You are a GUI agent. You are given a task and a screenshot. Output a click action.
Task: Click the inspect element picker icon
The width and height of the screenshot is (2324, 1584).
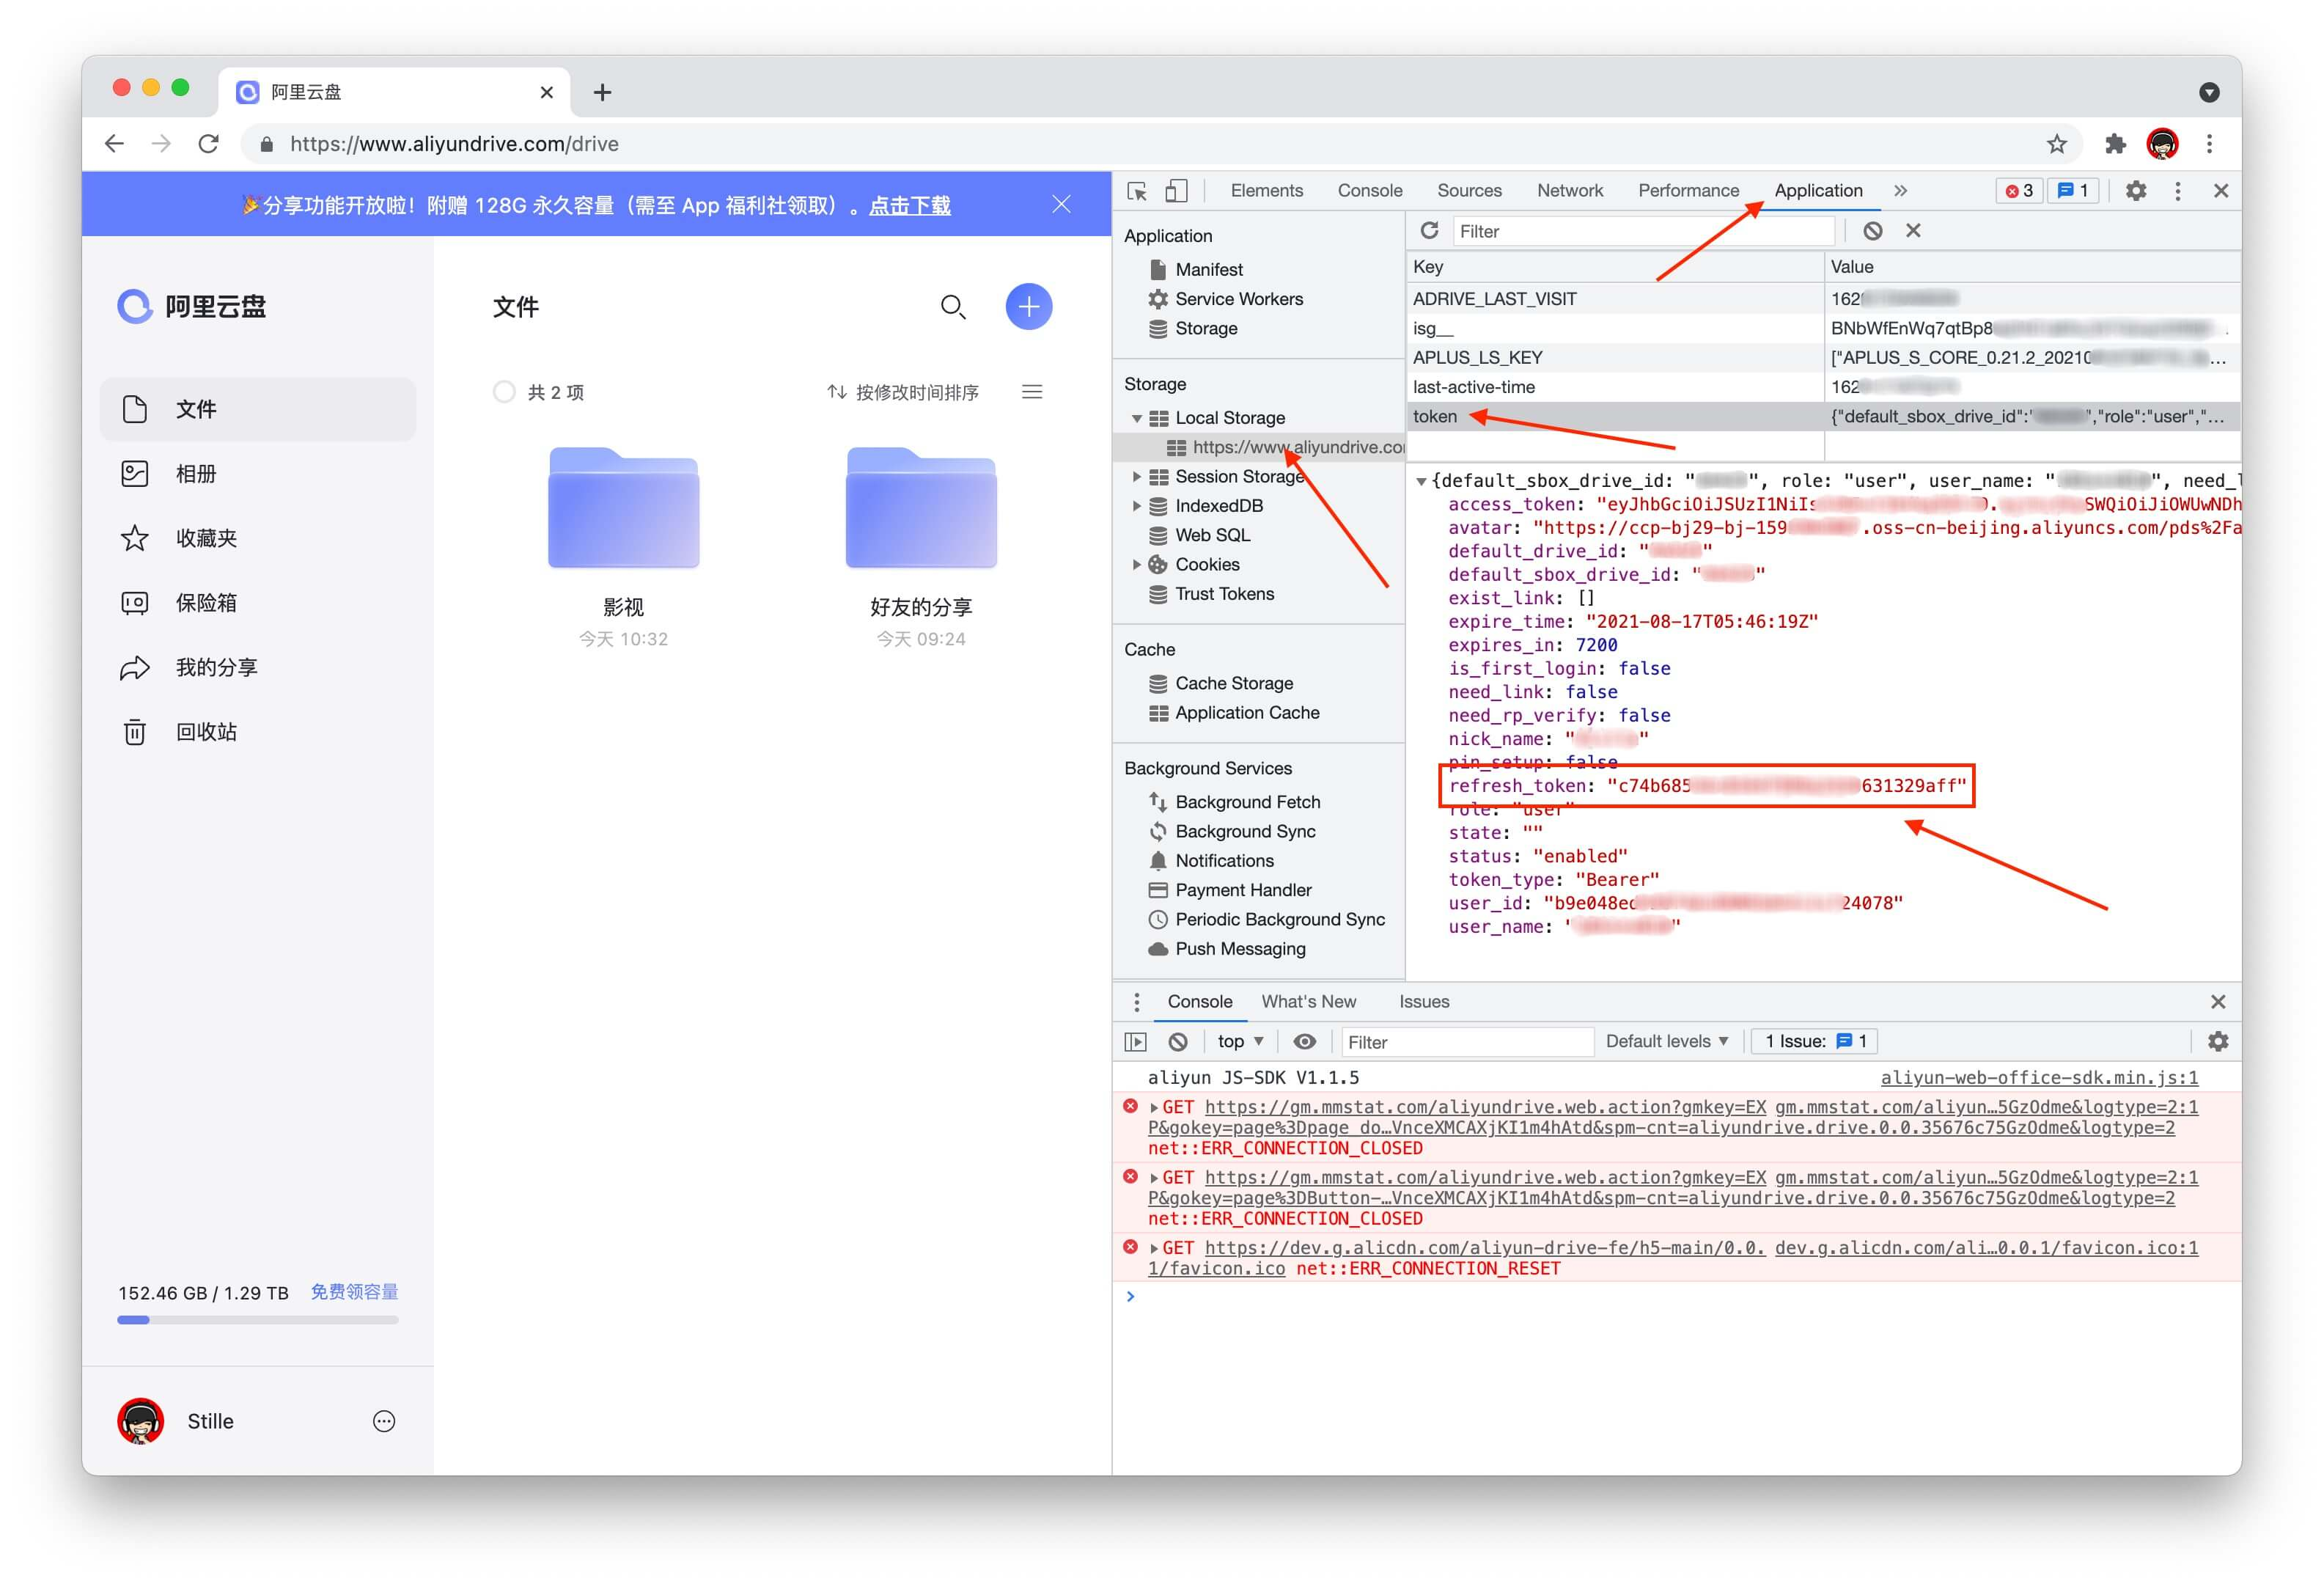tap(1137, 190)
